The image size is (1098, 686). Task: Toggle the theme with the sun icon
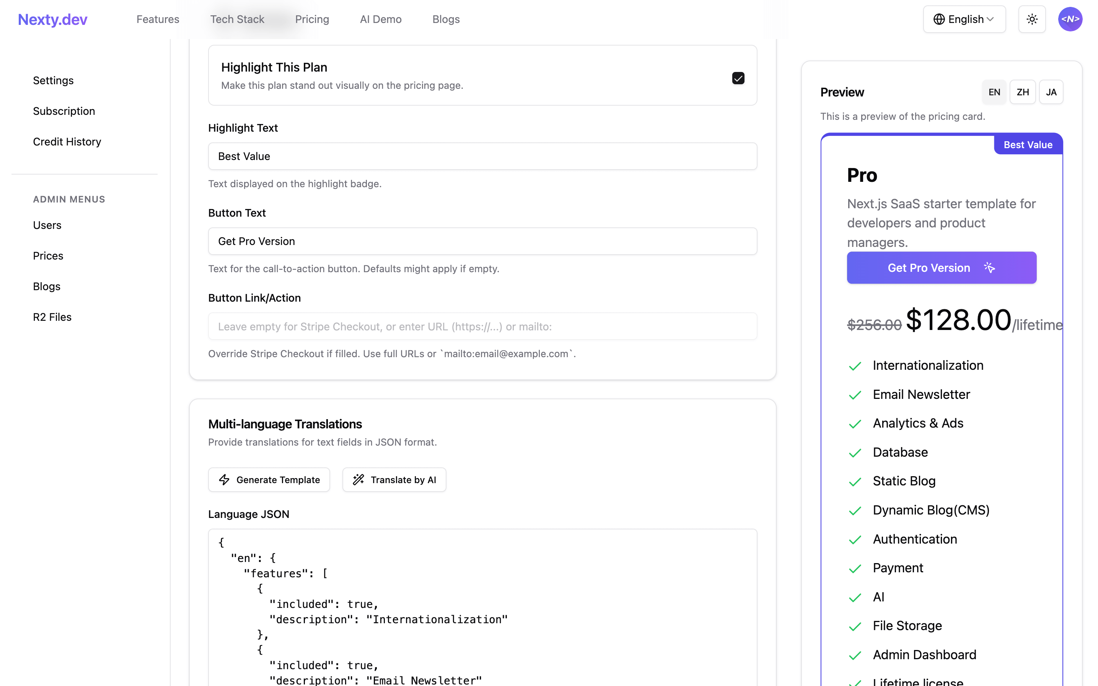pyautogui.click(x=1032, y=19)
